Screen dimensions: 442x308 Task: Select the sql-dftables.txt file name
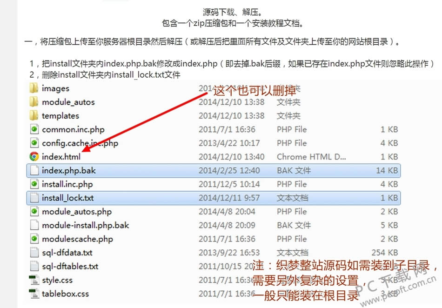pyautogui.click(x=70, y=267)
